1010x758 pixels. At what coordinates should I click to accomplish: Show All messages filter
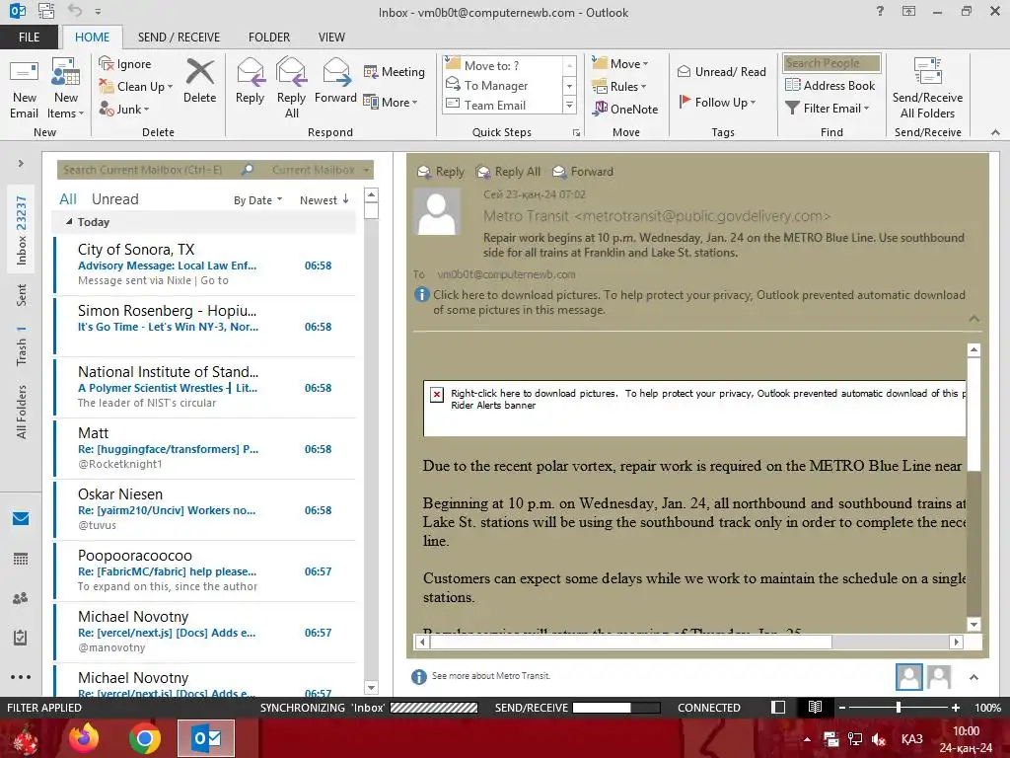(68, 199)
